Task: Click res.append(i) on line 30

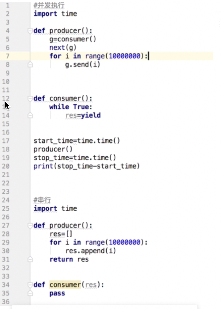Action: (91, 251)
